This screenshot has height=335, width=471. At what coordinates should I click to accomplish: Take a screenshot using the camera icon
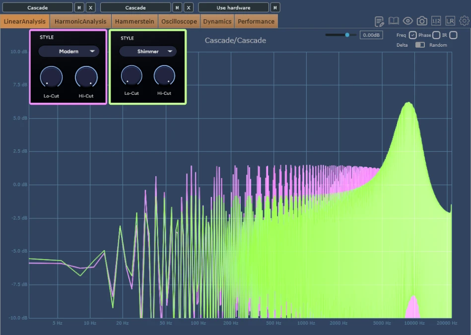[422, 21]
